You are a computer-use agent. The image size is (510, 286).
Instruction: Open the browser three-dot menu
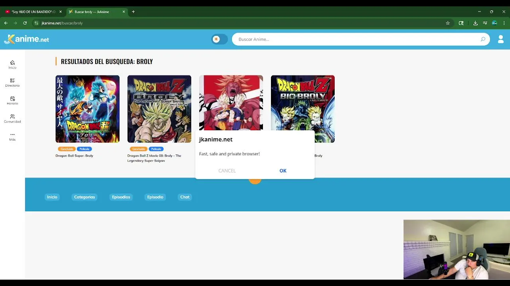pos(504,23)
